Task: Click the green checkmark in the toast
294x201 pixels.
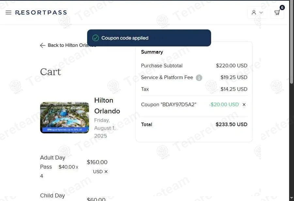Action: coord(96,38)
